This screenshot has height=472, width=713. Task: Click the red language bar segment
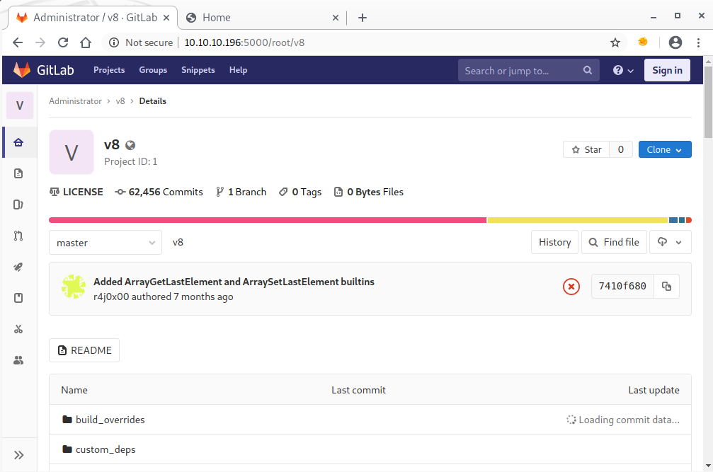pyautogui.click(x=689, y=220)
